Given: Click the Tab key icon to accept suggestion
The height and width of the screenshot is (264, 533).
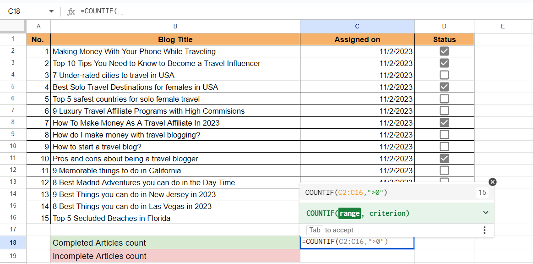Looking at the screenshot, I should [315, 230].
